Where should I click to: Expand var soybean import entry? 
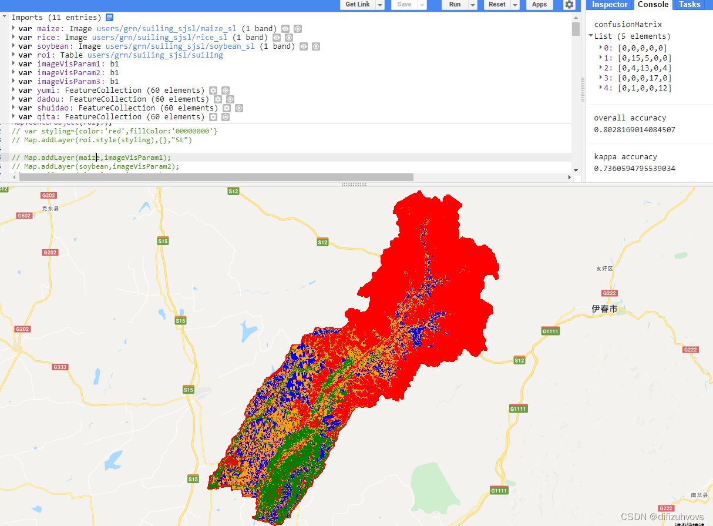click(x=14, y=46)
